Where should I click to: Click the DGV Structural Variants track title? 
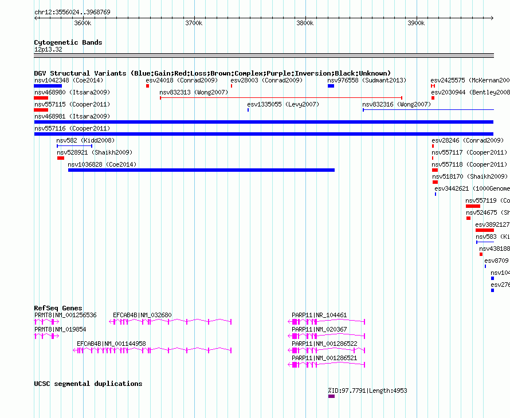click(213, 73)
